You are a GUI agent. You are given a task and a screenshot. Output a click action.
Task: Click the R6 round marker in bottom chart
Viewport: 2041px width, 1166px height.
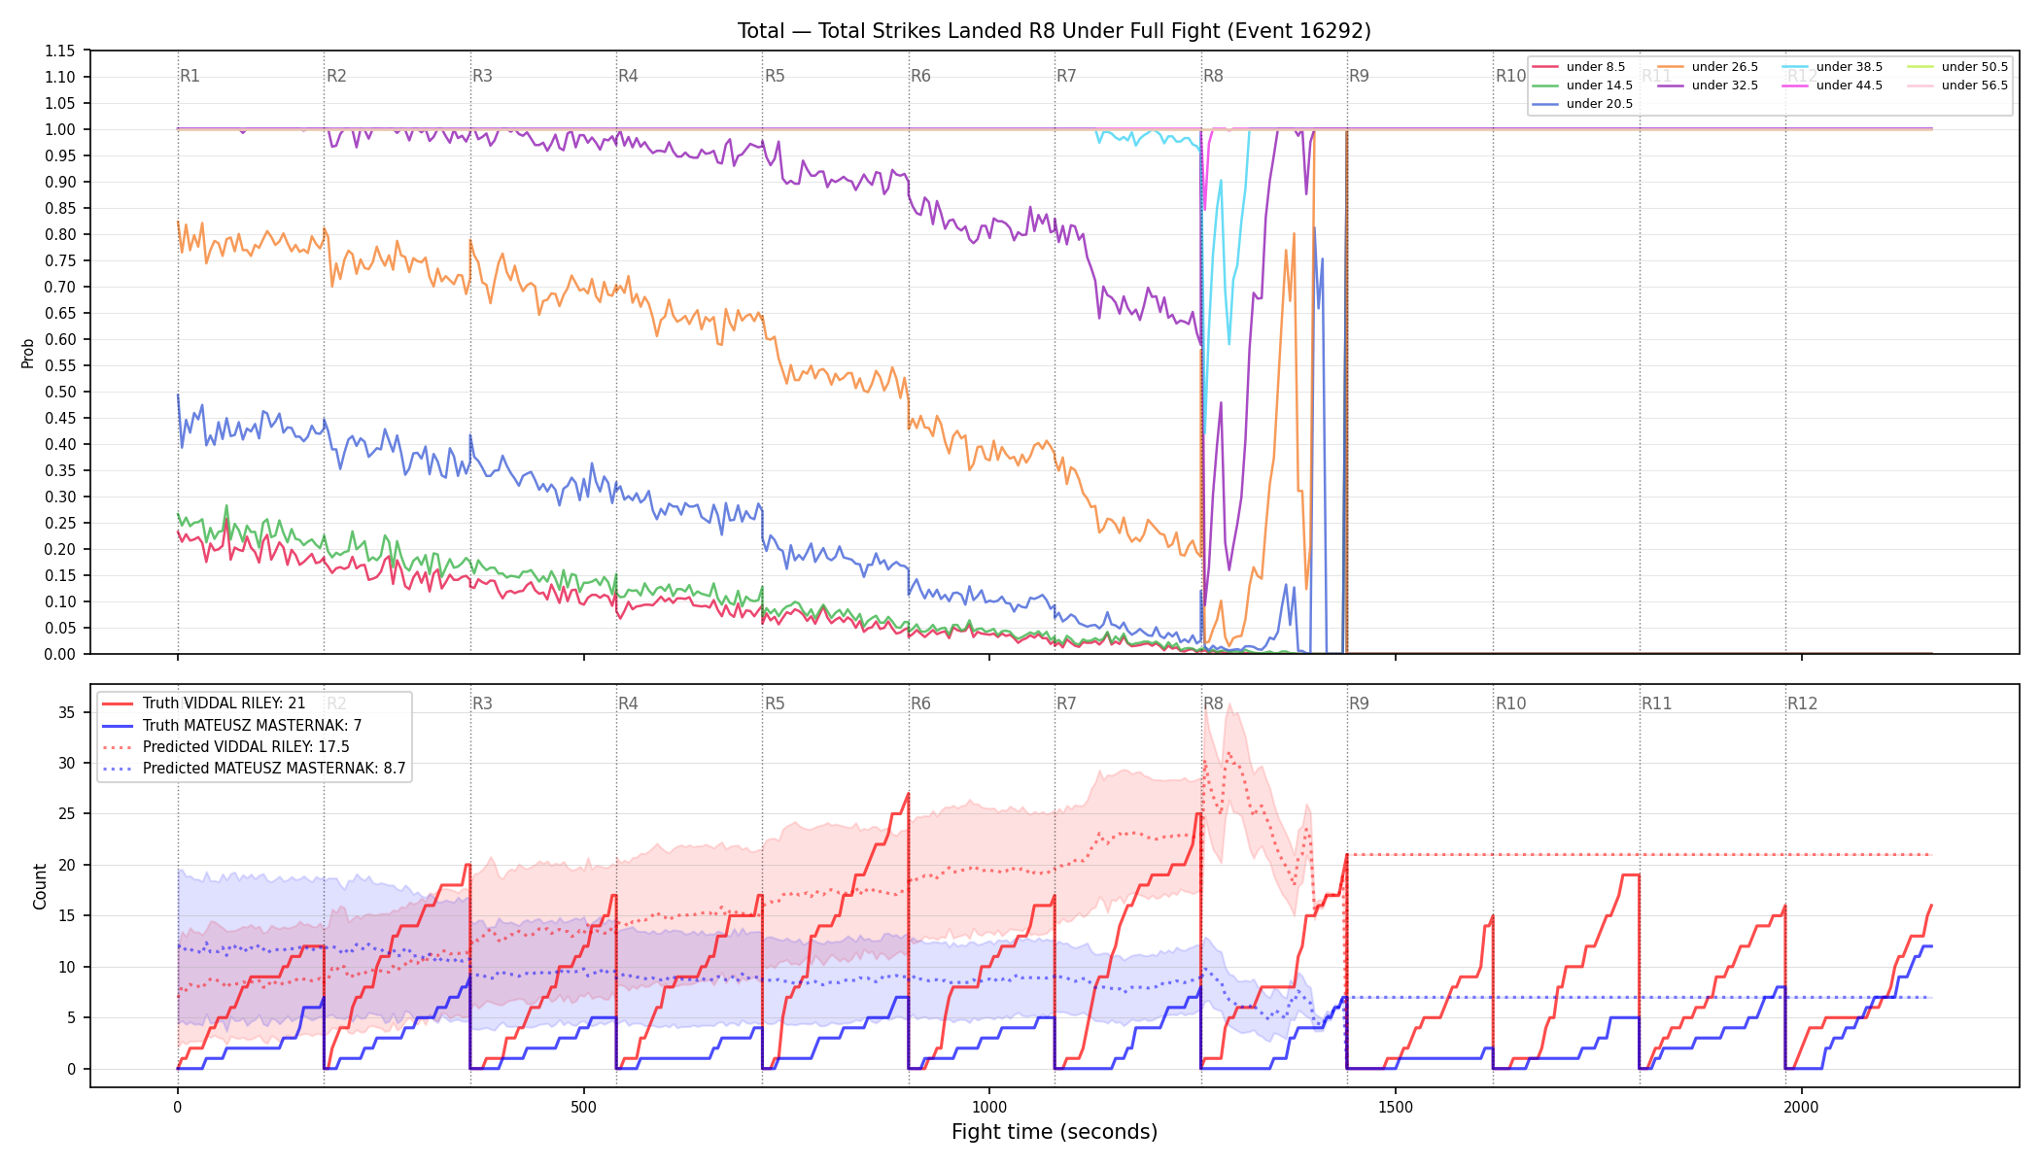pyautogui.click(x=920, y=703)
